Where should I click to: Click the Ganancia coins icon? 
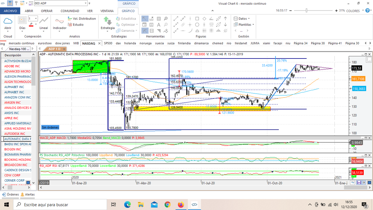[x=118, y=30]
